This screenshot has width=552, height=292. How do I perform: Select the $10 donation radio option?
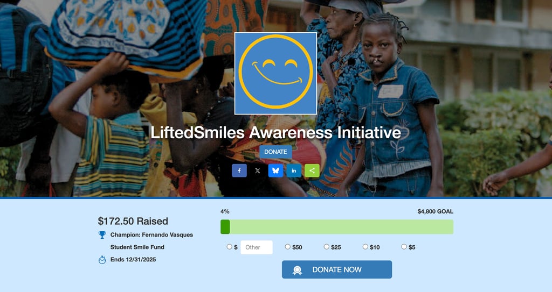365,247
